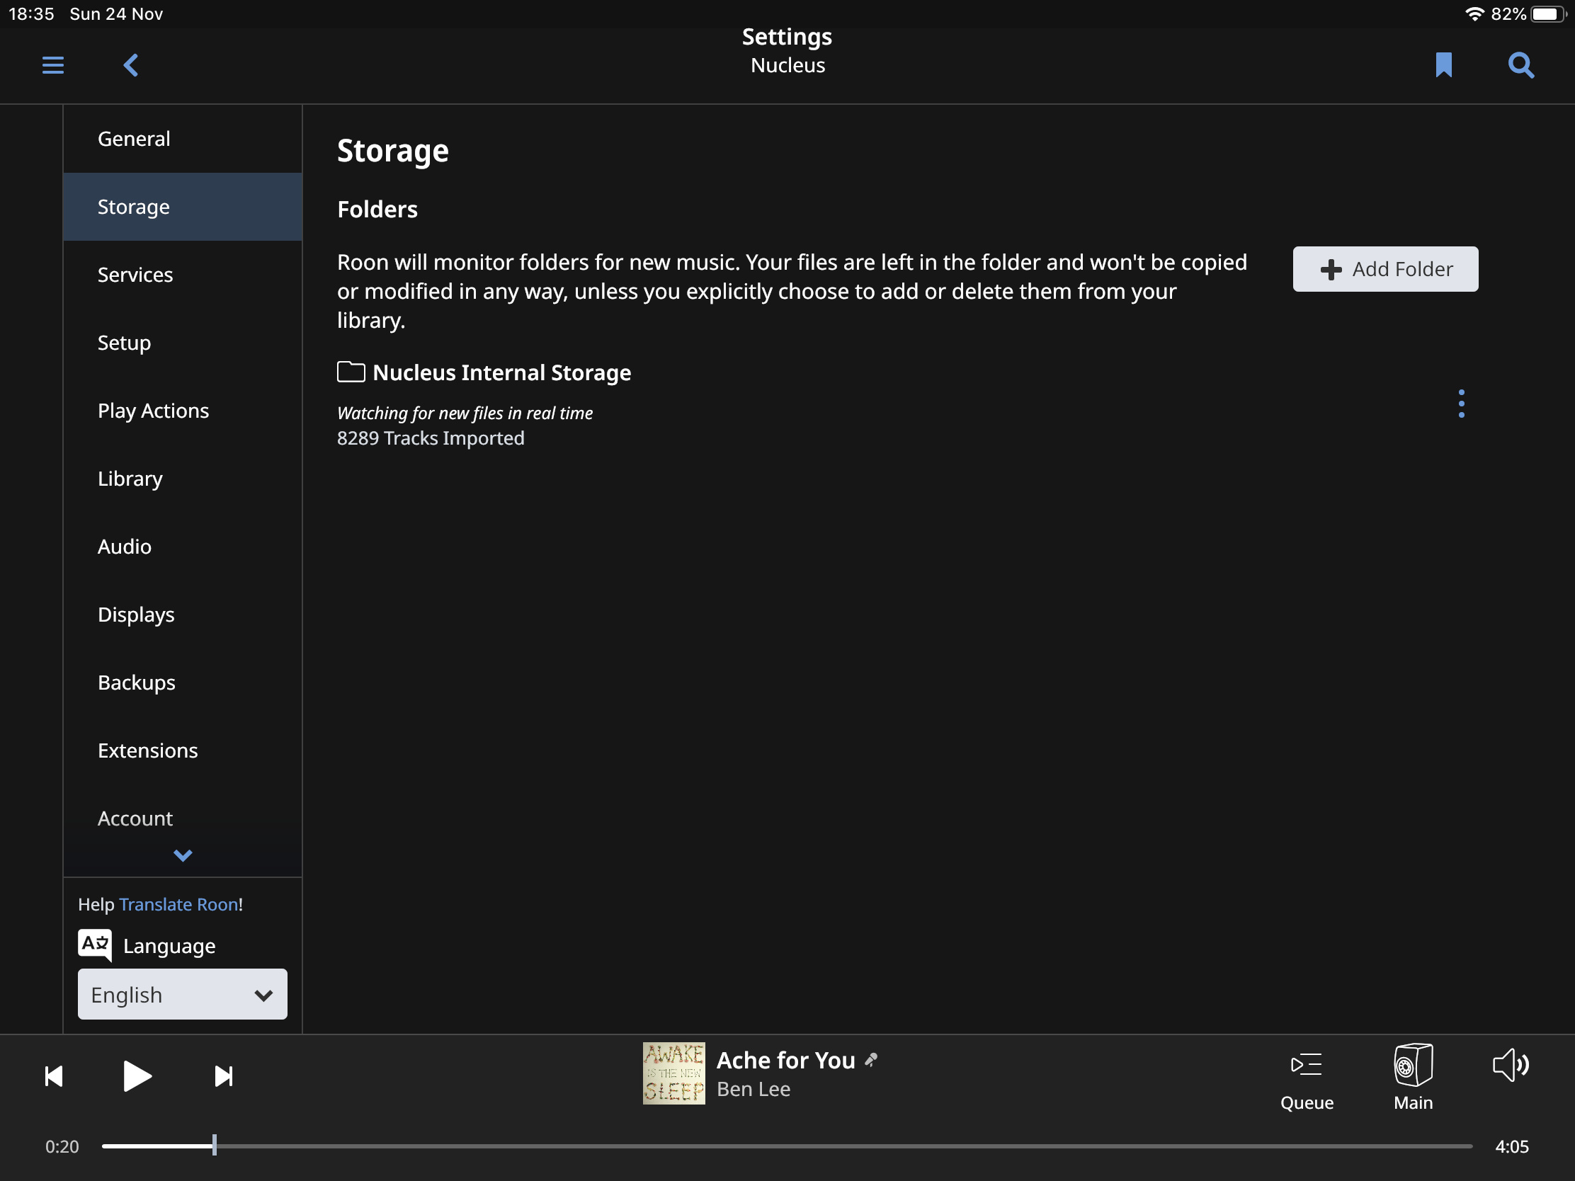The image size is (1575, 1181).
Task: Open Library settings
Action: coord(183,479)
